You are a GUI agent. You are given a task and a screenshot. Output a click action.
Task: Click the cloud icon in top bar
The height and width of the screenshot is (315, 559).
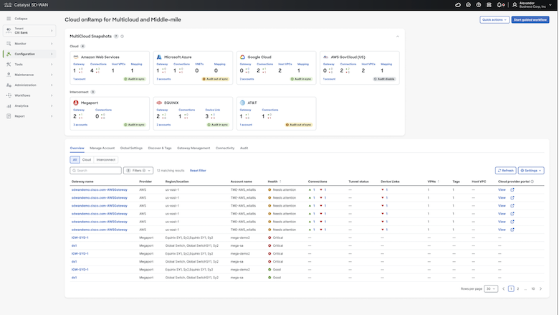tap(458, 5)
